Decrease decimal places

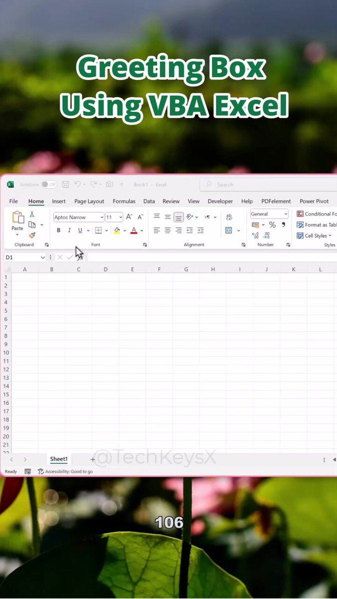(267, 236)
